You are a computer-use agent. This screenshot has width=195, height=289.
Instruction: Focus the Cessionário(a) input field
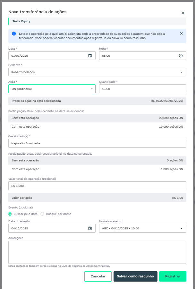[97, 143]
